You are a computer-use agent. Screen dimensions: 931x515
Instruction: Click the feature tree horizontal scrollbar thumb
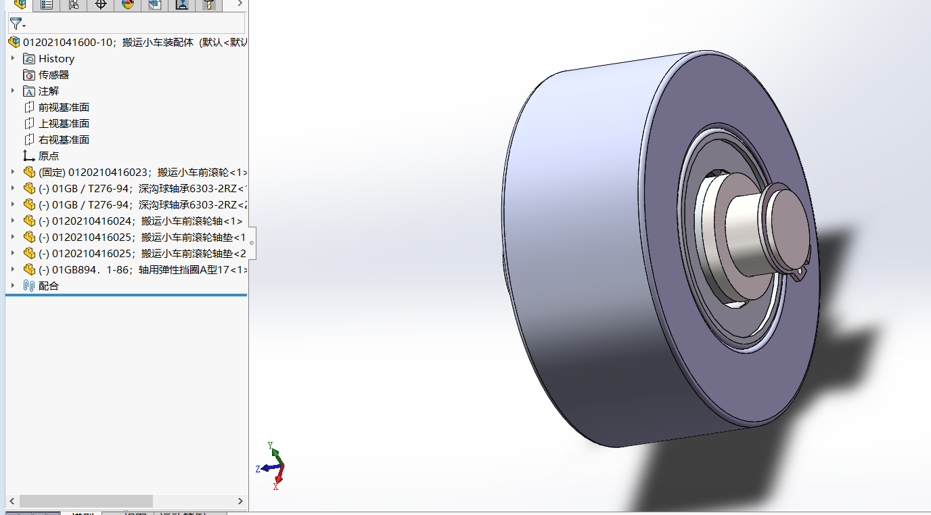tap(86, 501)
